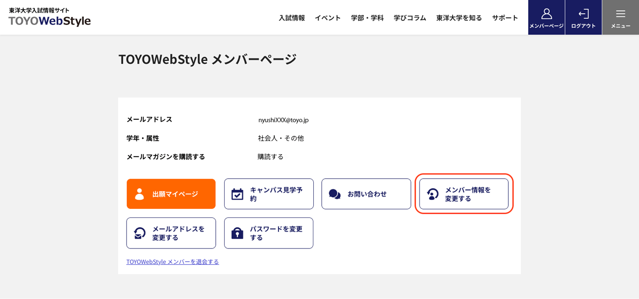
Task: Open the 入試情報 menu
Action: point(292,17)
